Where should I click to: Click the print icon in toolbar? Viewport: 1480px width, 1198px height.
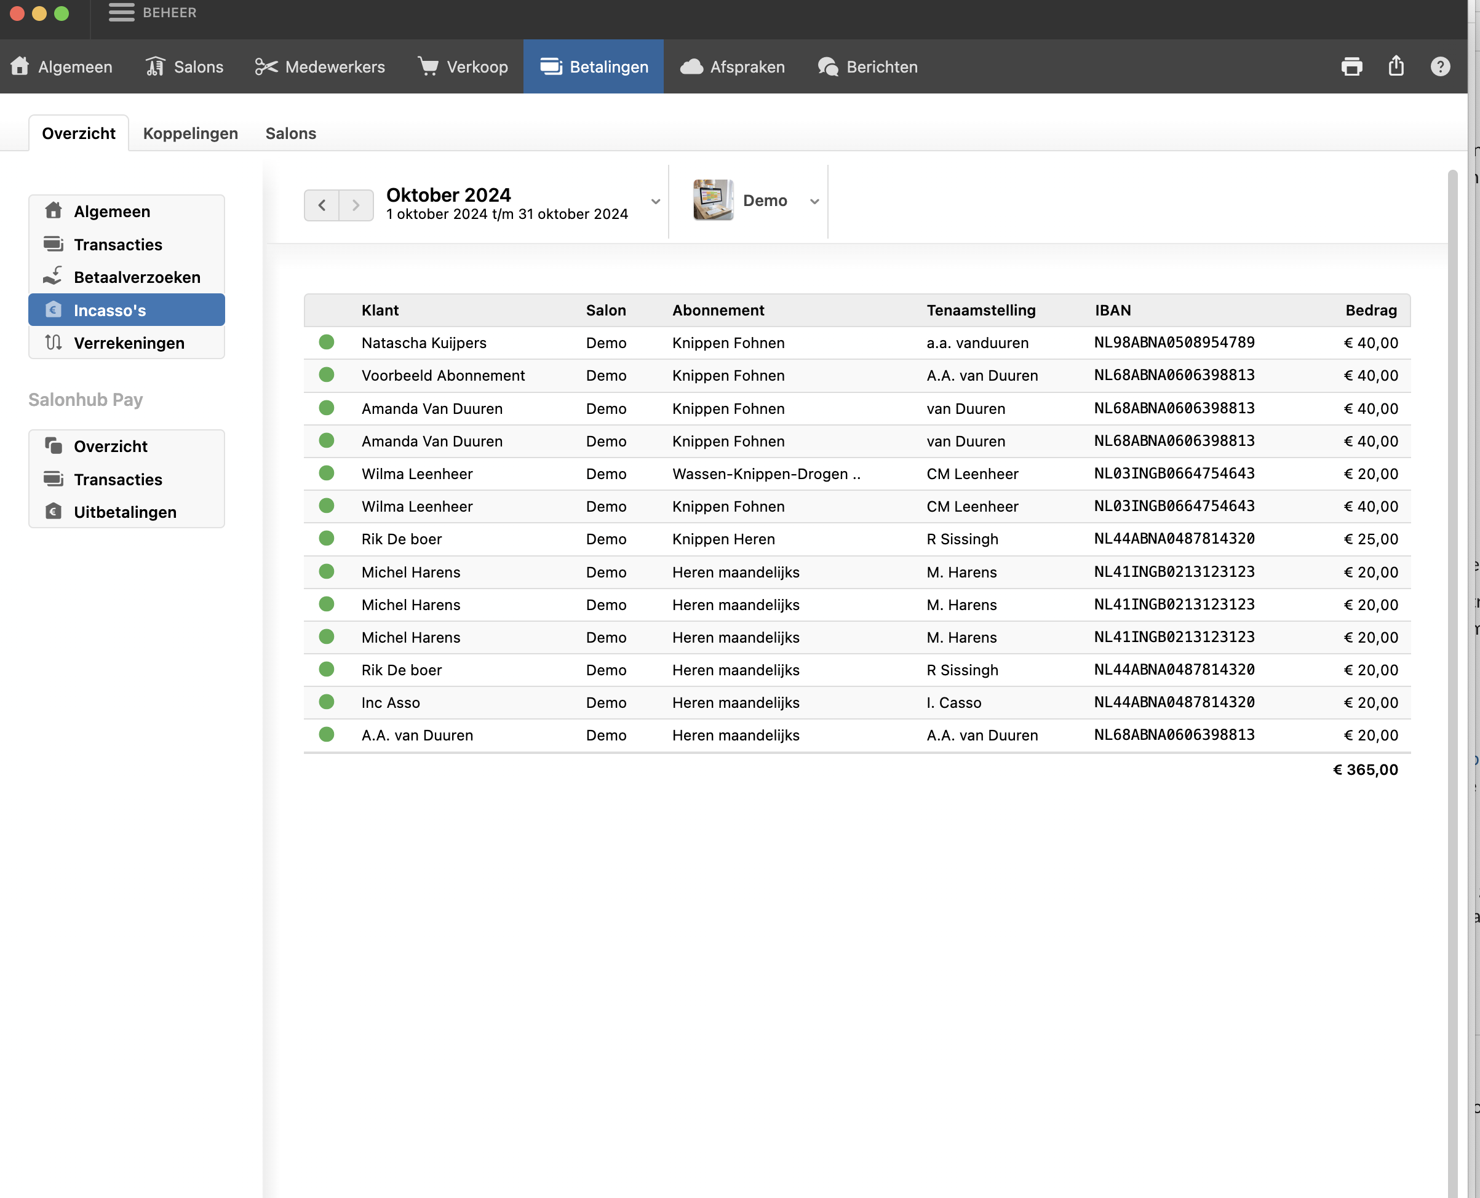pos(1351,67)
